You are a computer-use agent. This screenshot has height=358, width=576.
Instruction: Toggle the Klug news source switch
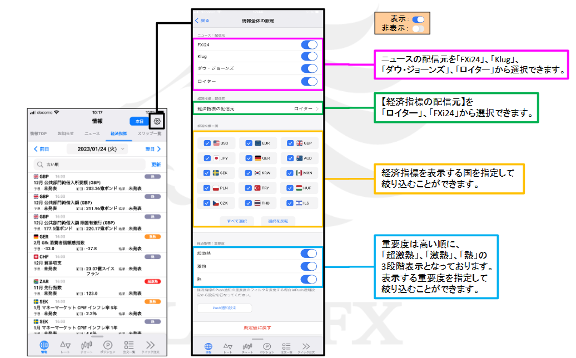(x=309, y=56)
